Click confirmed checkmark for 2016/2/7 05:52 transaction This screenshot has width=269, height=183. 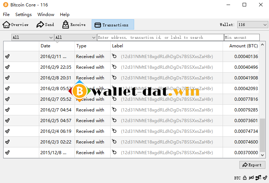coord(7,99)
